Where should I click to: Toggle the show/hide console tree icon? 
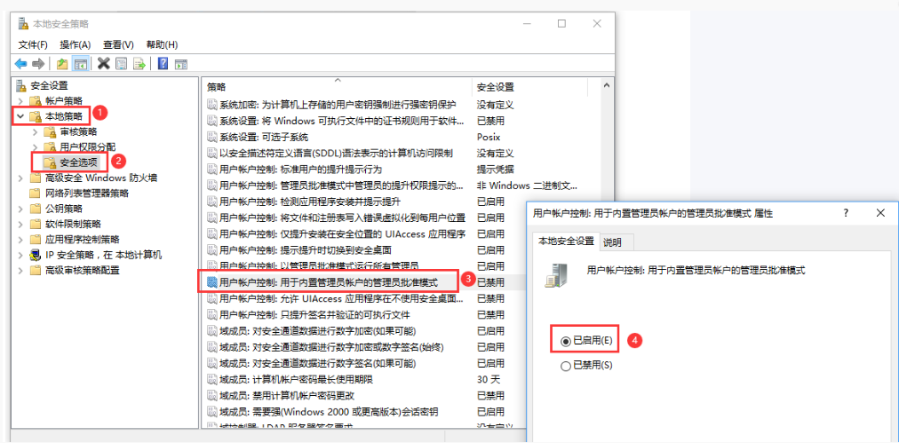[x=80, y=63]
